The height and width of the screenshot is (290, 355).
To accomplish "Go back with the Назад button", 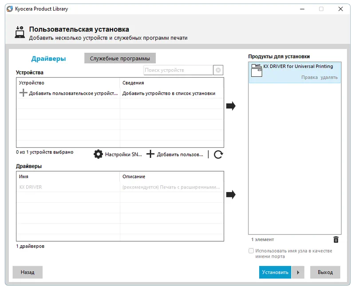I will (x=28, y=272).
